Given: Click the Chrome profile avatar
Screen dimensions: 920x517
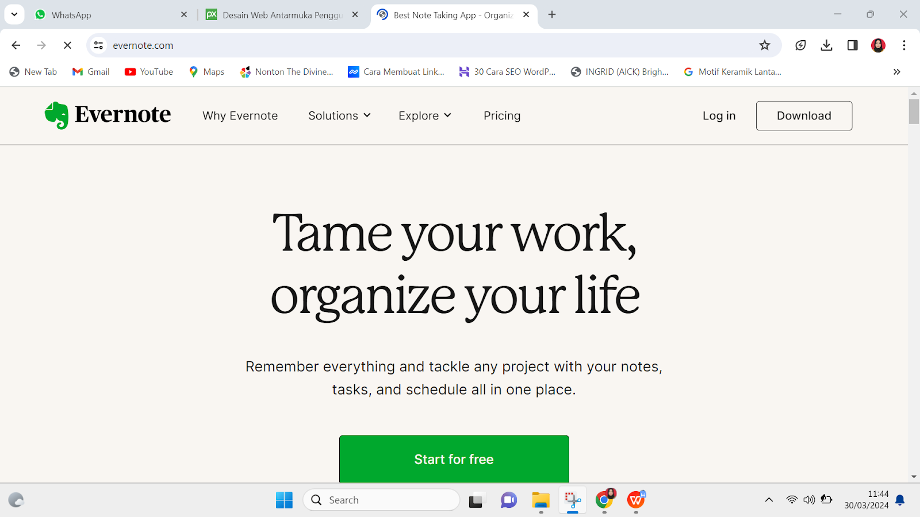Looking at the screenshot, I should tap(878, 45).
